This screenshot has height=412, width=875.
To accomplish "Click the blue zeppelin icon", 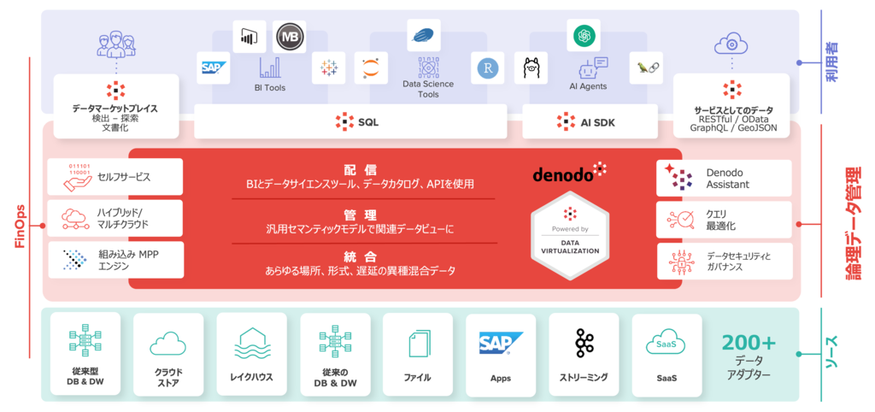I will (x=424, y=35).
